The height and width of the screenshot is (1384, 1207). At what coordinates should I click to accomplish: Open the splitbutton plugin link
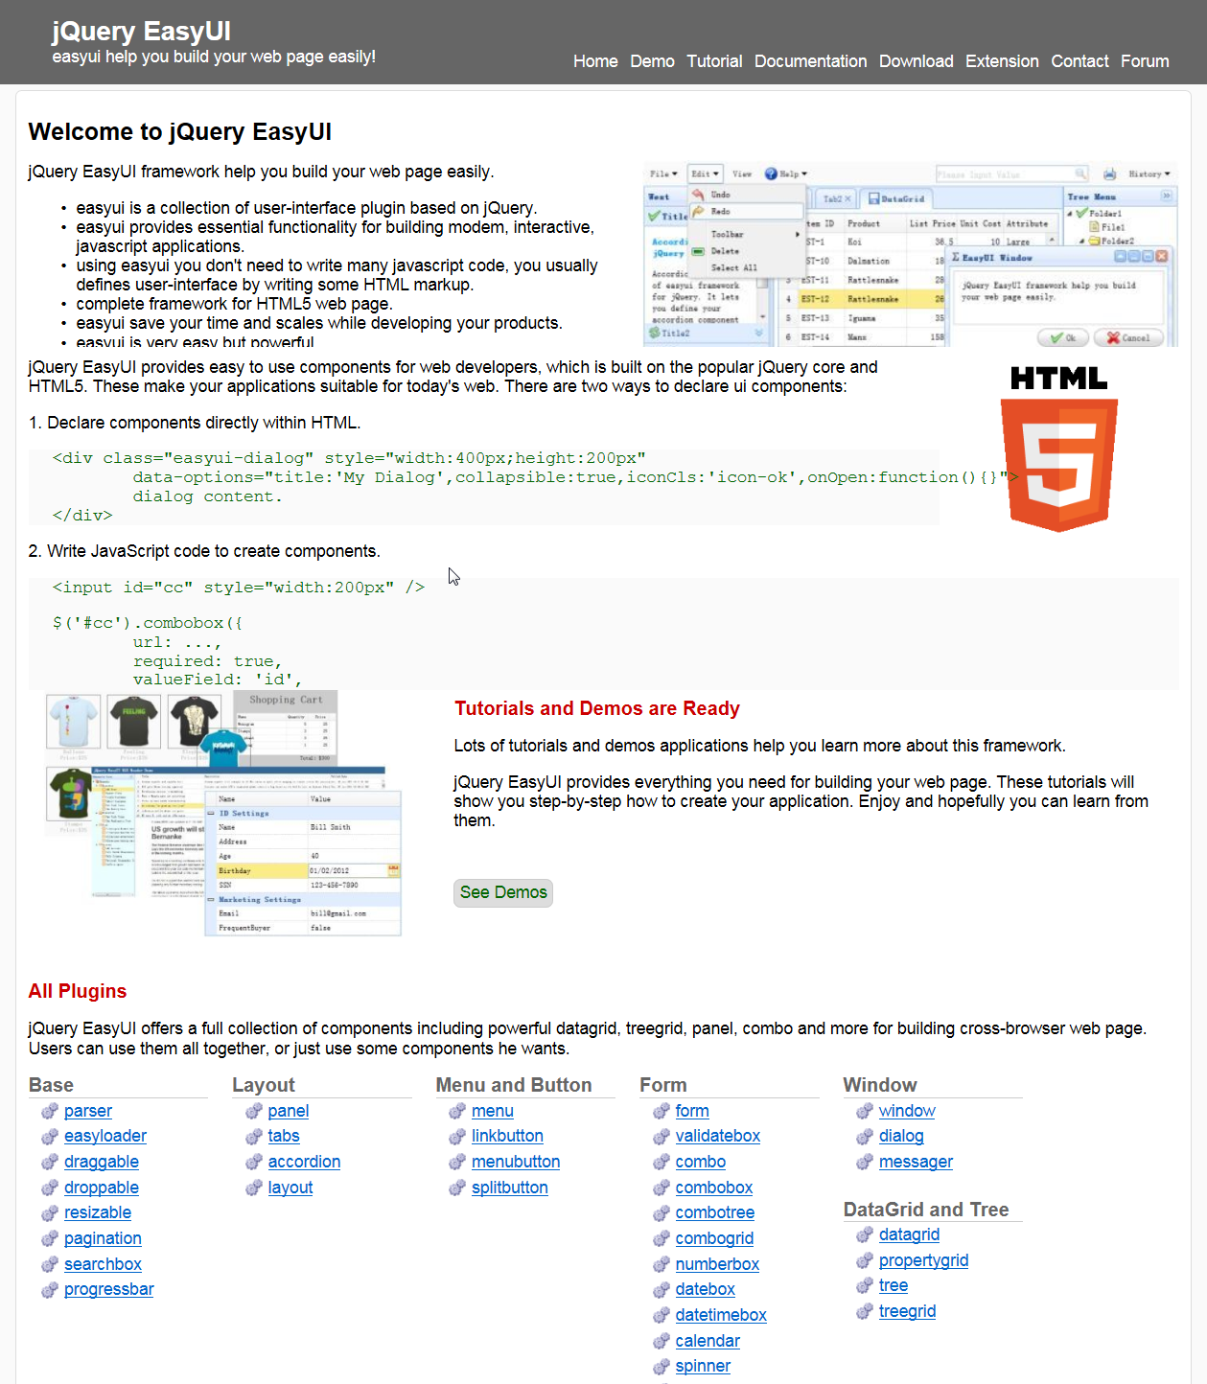coord(510,1188)
